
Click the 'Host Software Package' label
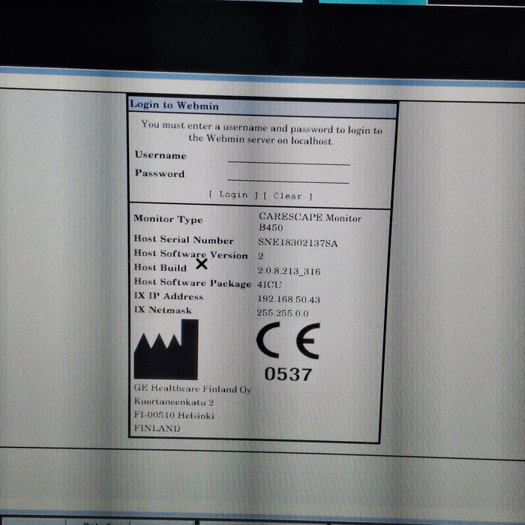[193, 283]
